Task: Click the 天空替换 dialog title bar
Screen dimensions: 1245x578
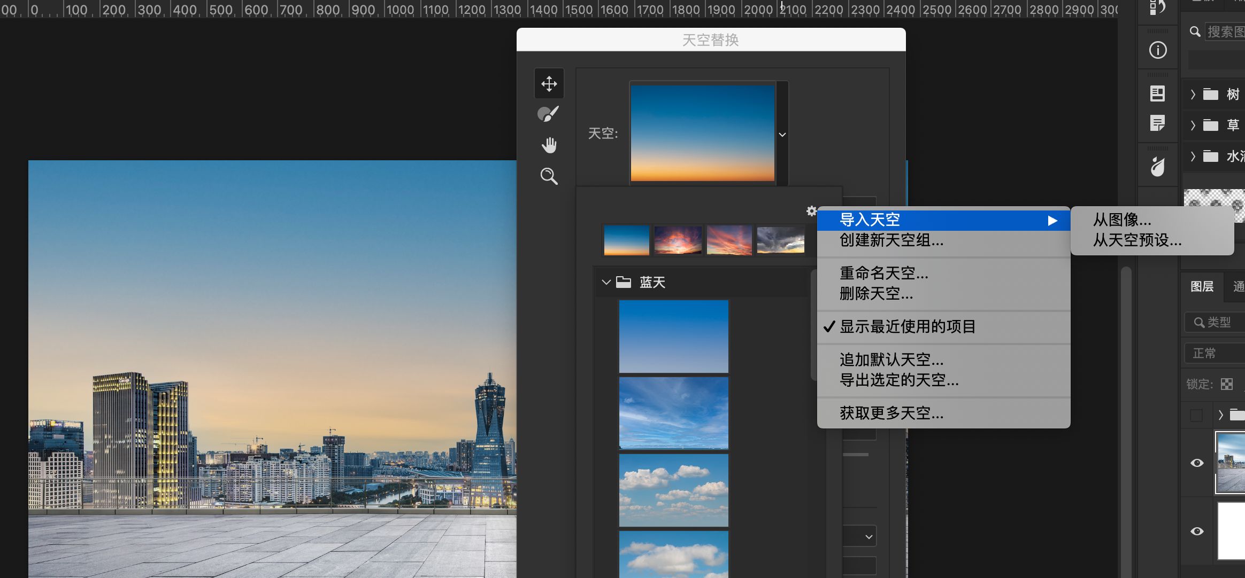Action: click(711, 40)
